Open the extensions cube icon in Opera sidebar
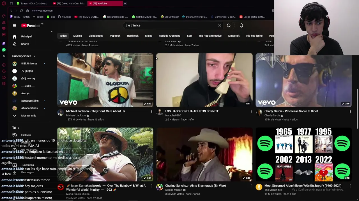 pos(4,77)
